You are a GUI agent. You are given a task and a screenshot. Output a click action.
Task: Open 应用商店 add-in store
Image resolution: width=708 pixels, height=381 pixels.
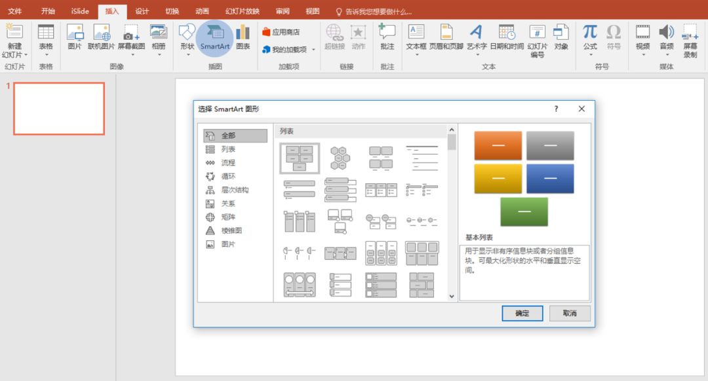(281, 31)
